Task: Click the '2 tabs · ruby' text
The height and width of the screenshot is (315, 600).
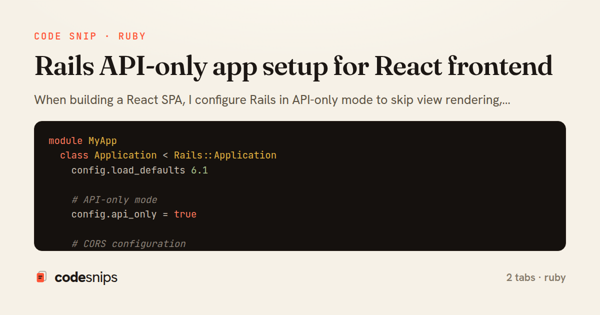Action: (x=536, y=277)
